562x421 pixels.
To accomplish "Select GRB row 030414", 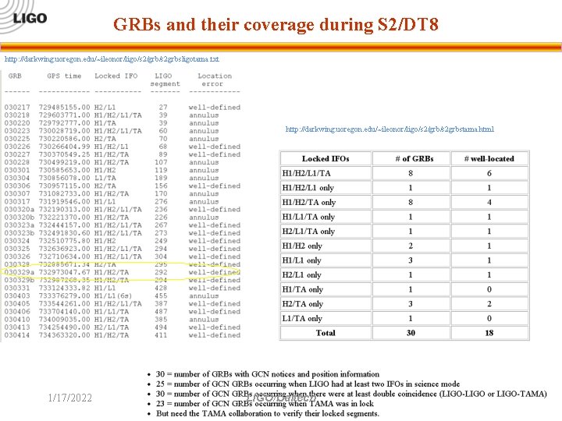I will (123, 335).
